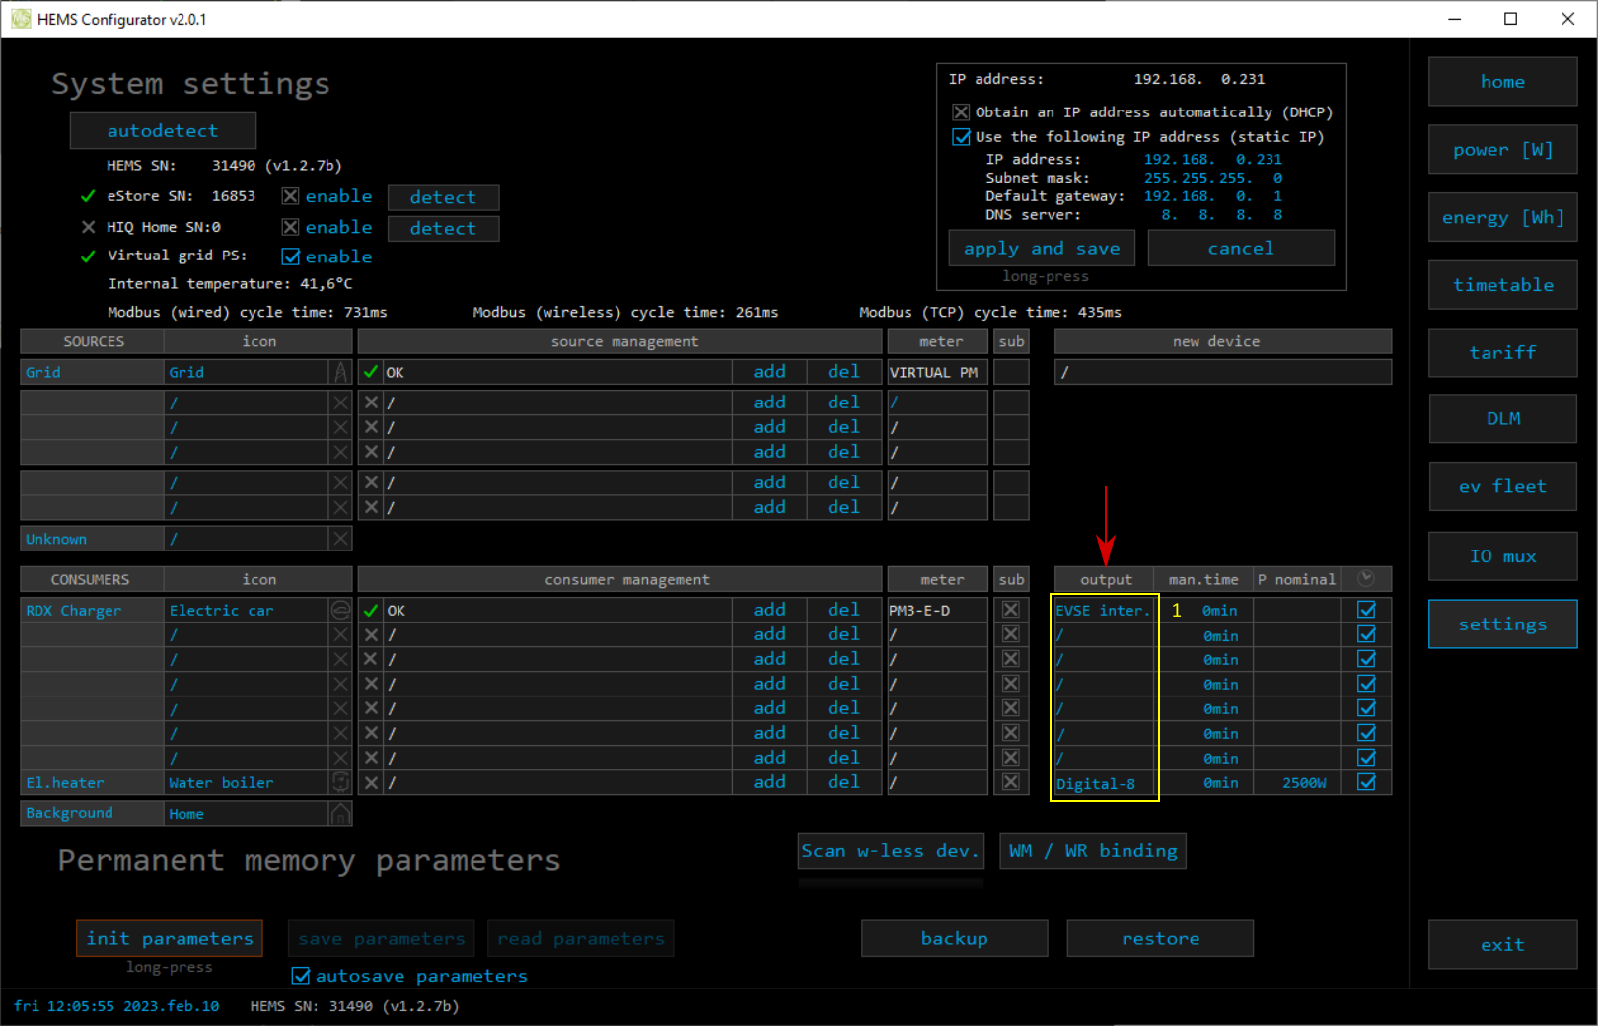Click the Home icon in Background row
1598x1026 pixels.
(340, 814)
